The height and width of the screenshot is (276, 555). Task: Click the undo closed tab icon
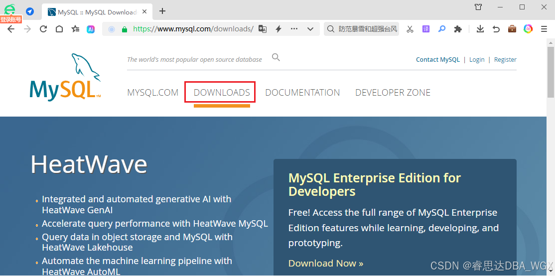(x=496, y=29)
